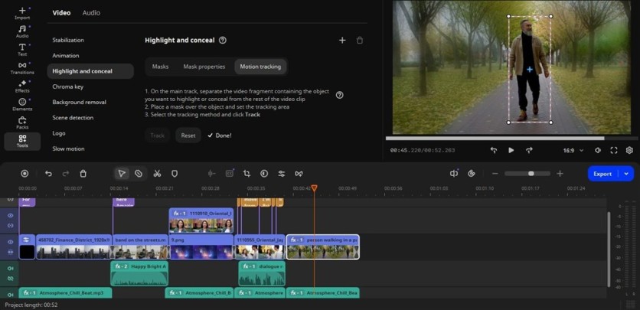Open the help icon beside tracking instructions
This screenshot has height=310, width=640.
[x=339, y=95]
